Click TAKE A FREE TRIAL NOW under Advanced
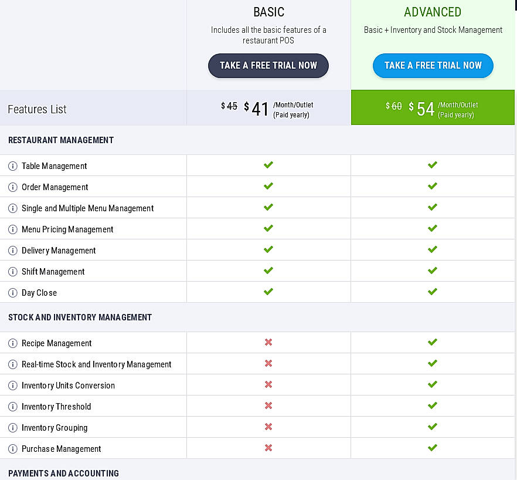 click(433, 66)
